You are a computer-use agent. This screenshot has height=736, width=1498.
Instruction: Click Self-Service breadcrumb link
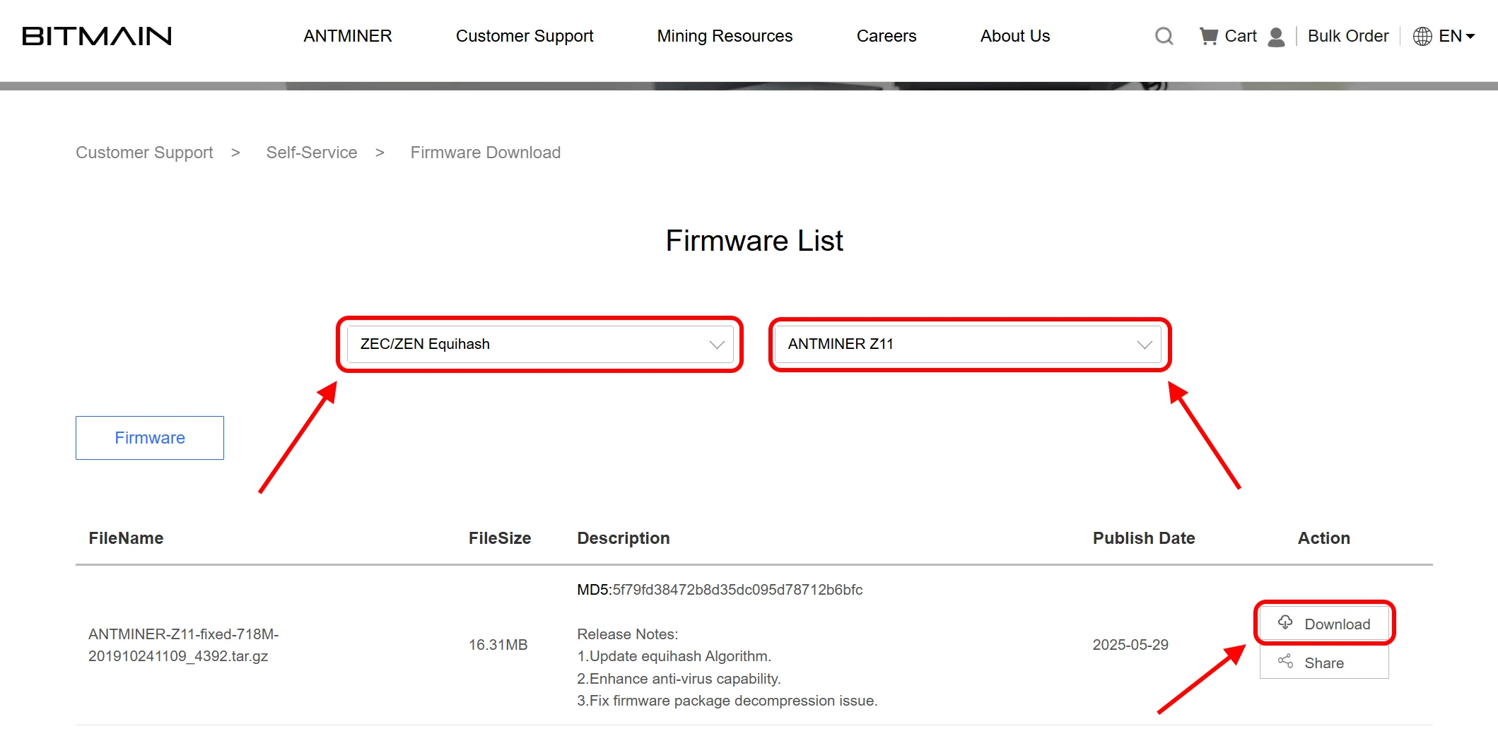[x=311, y=153]
